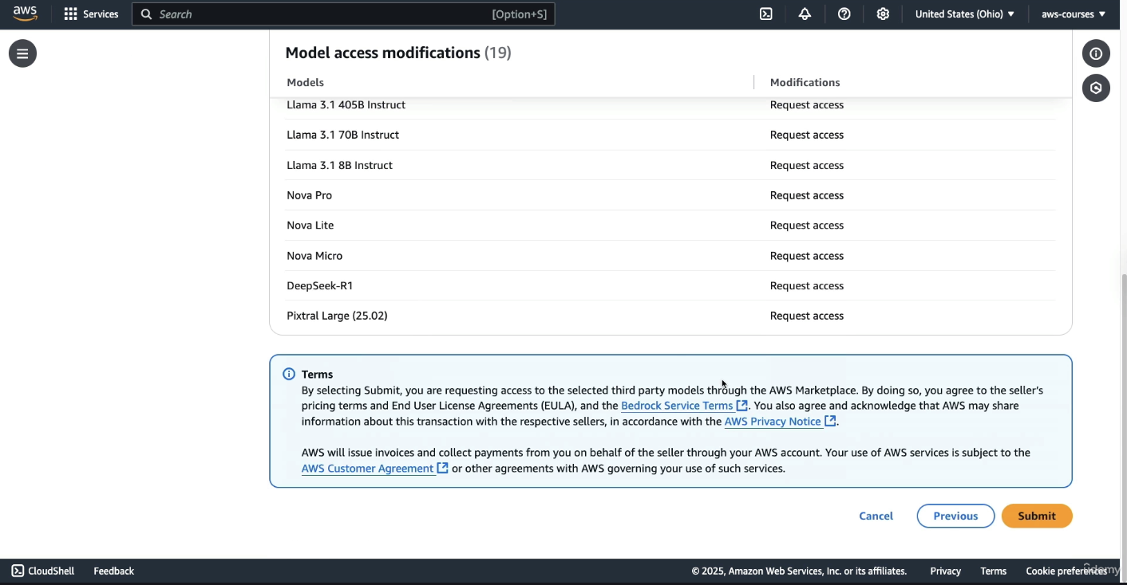The image size is (1127, 585).
Task: Open the info panel icon on the right
Action: click(x=1096, y=53)
